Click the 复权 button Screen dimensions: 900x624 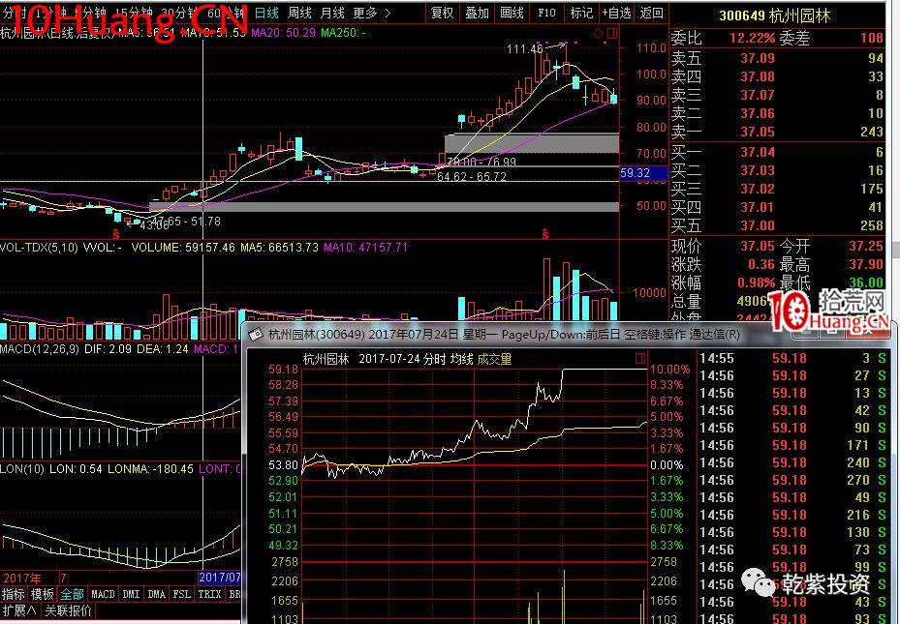click(443, 13)
